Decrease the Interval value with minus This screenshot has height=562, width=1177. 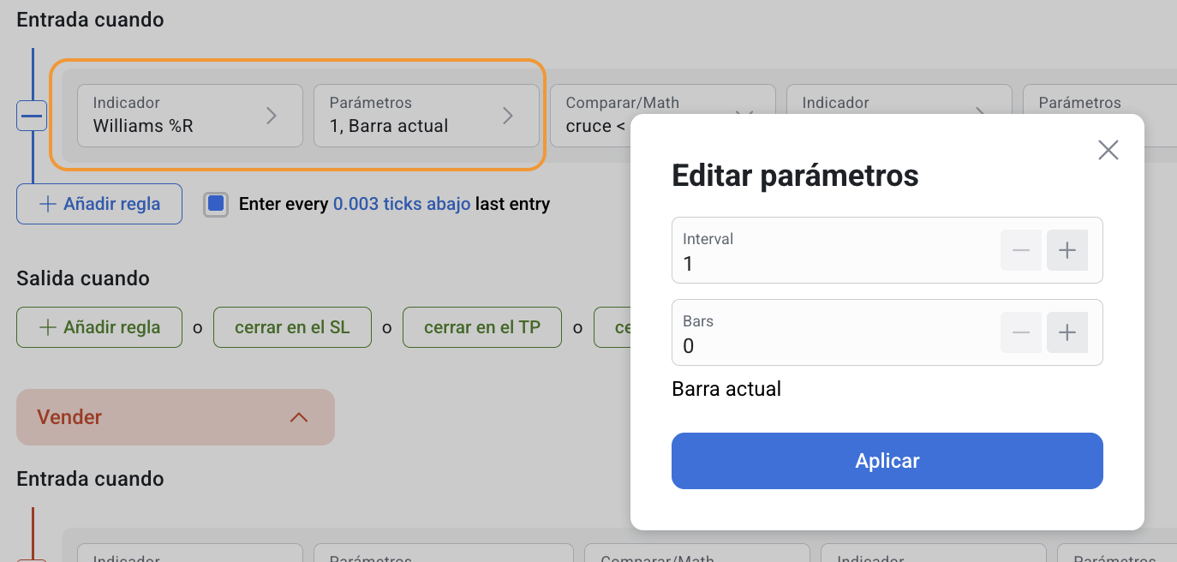(x=1021, y=250)
